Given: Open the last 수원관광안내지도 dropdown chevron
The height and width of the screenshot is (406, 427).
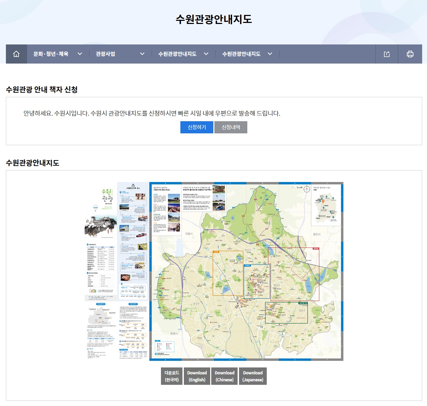Looking at the screenshot, I should click(x=270, y=54).
